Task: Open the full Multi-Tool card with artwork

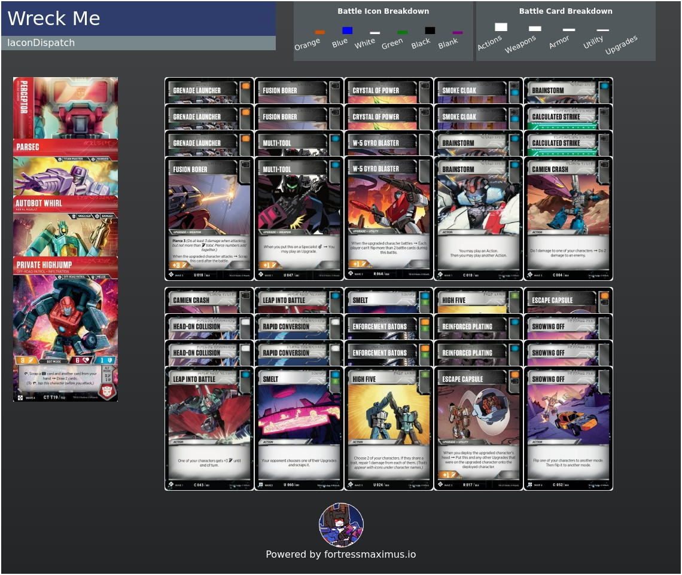Action: pos(299,219)
